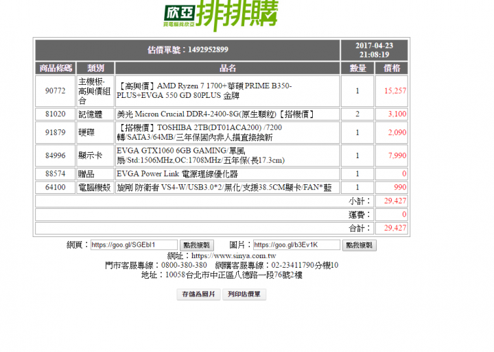Image resolution: width=494 pixels, height=352 pixels.
Task: Click the 硬碟 category cell
Action: (95, 132)
